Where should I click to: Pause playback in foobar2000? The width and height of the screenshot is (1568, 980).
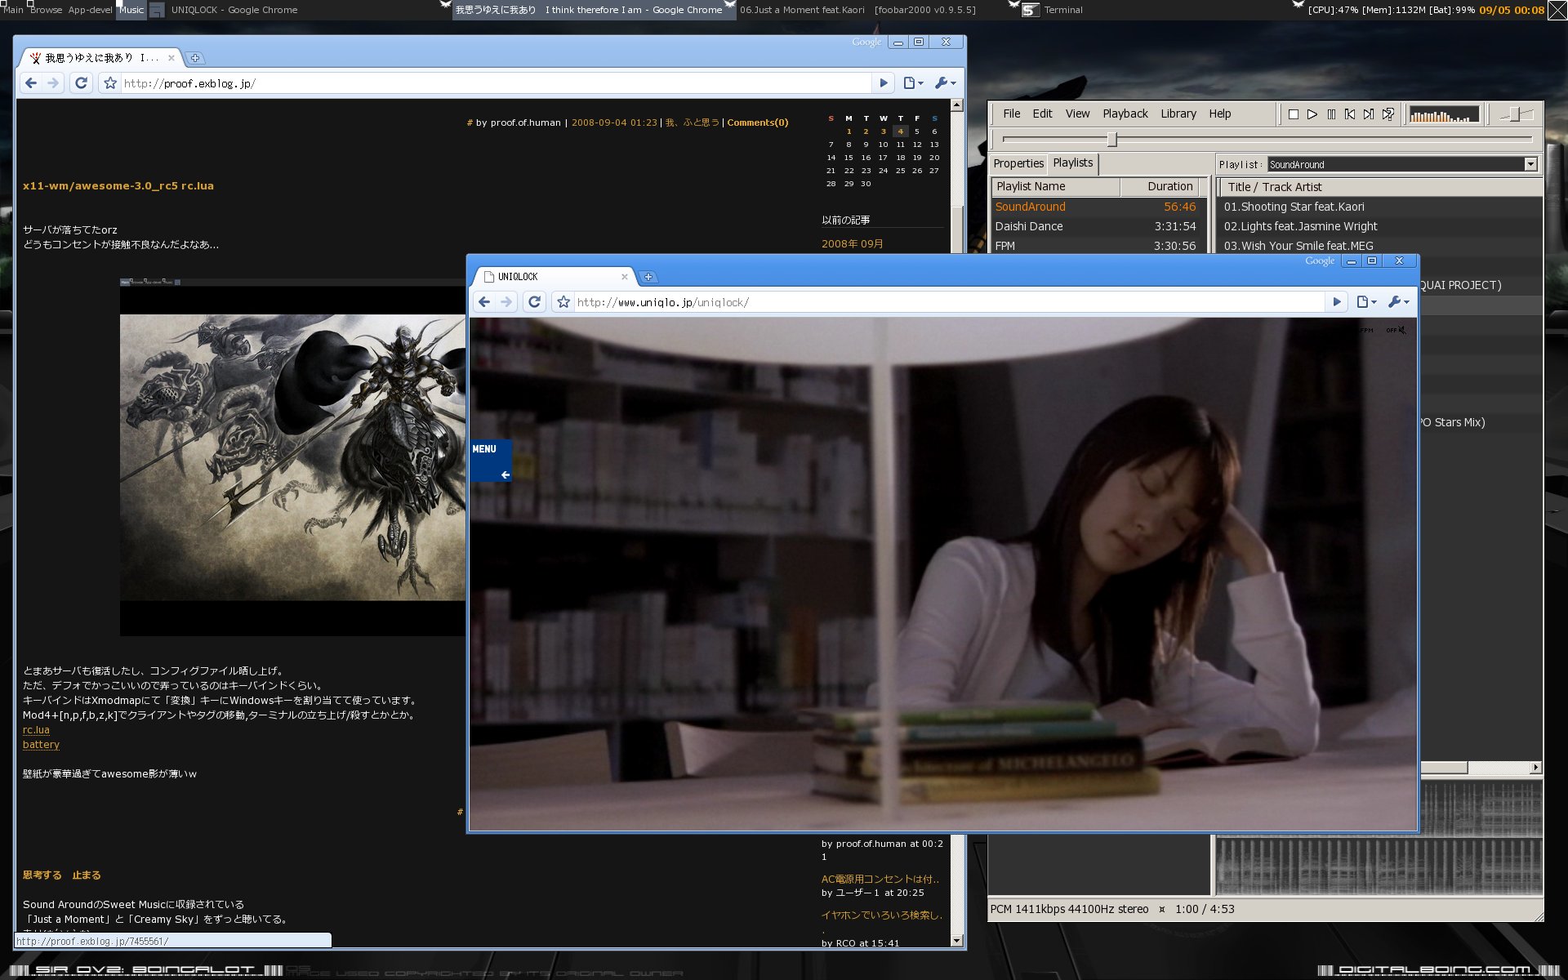pos(1331,114)
